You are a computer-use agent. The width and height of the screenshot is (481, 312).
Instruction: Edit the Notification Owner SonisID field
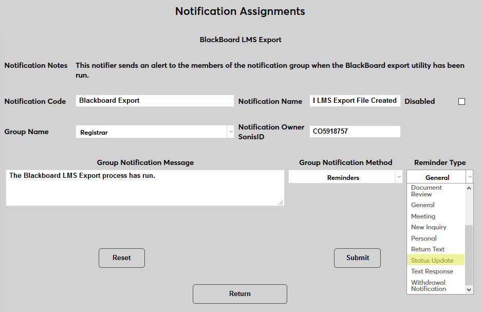pyautogui.click(x=354, y=132)
